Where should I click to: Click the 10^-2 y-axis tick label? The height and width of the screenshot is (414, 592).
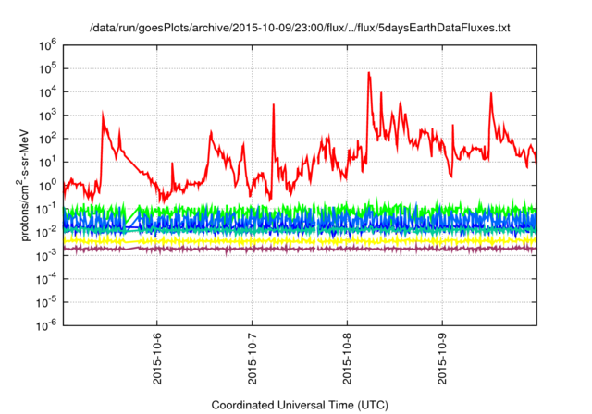[46, 233]
